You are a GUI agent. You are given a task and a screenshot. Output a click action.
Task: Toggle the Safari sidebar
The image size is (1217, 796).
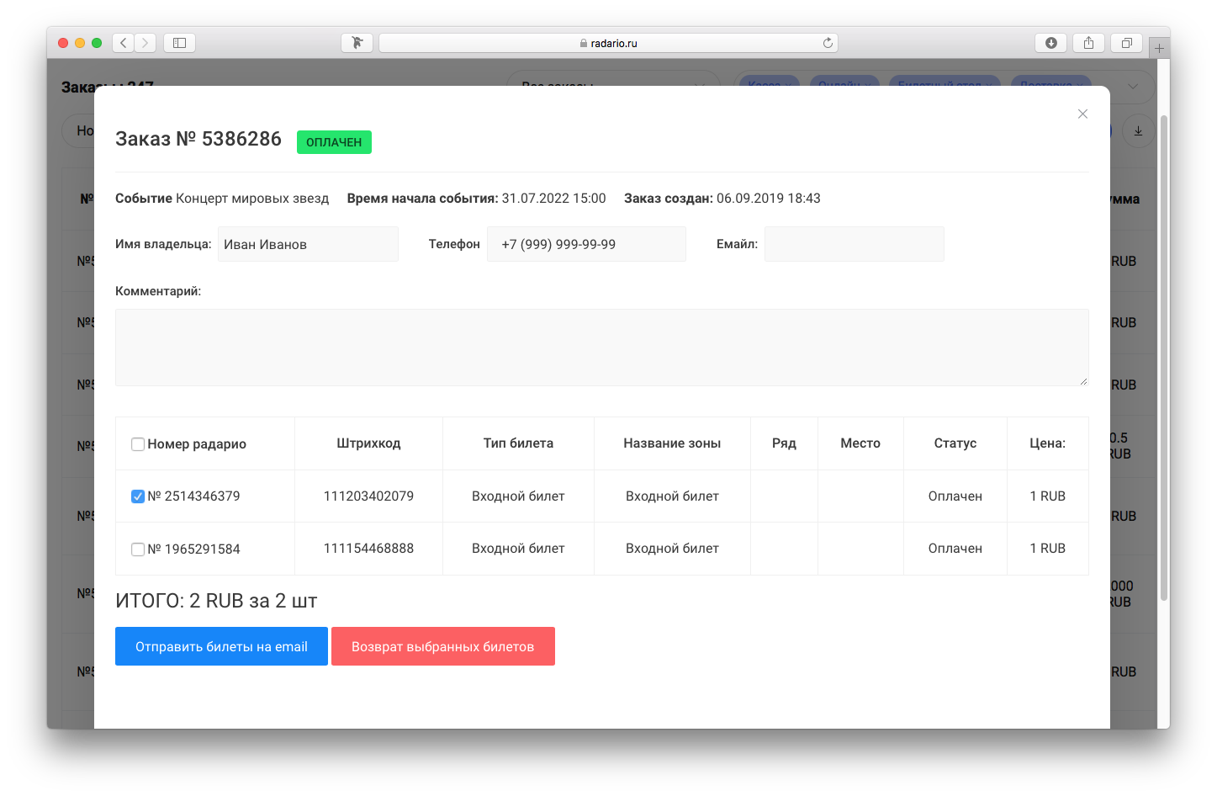tap(179, 43)
